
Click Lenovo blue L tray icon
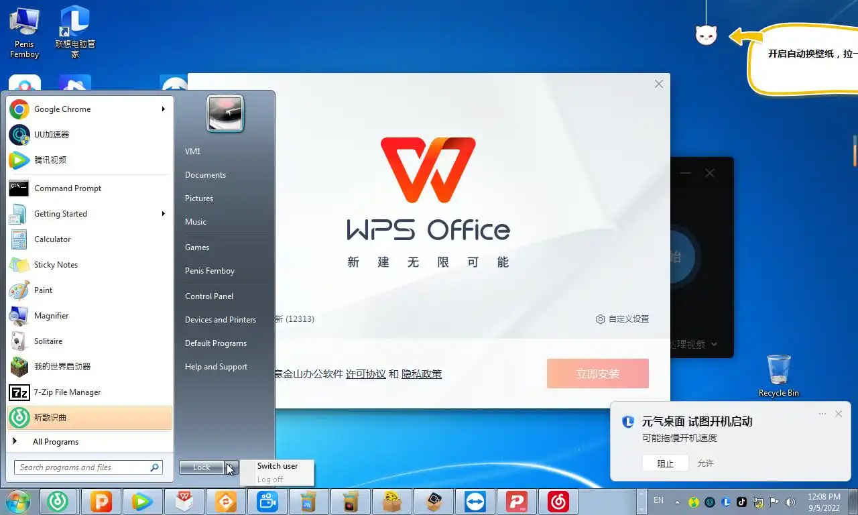click(726, 502)
